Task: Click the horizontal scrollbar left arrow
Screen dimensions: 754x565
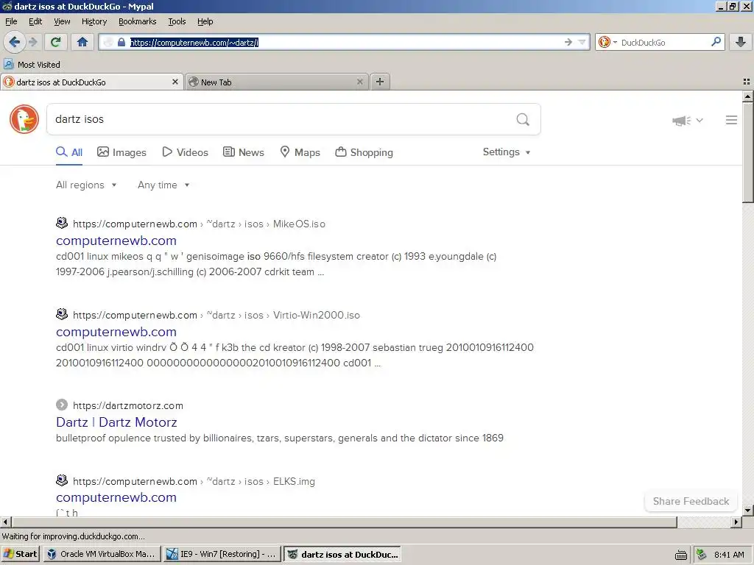Action: pos(5,522)
